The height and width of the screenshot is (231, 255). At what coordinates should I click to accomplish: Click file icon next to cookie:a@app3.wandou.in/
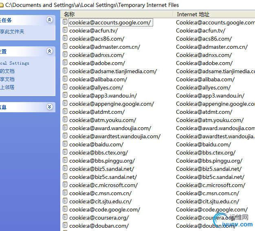[65, 95]
